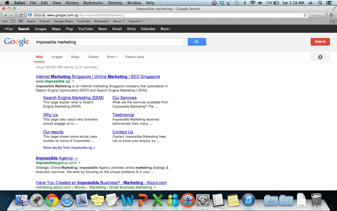The height and width of the screenshot is (211, 337).
Task: Launch PowerPoint from the Dock
Action: coord(143,200)
